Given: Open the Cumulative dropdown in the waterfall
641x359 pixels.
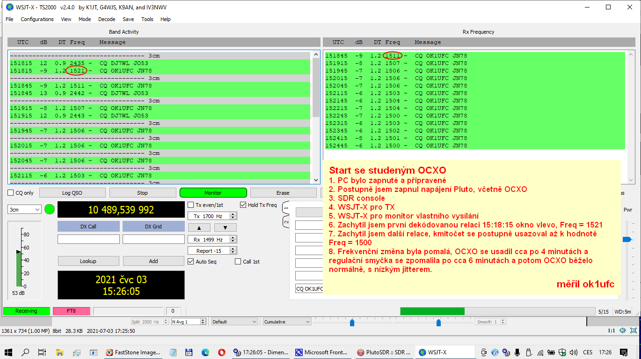Looking at the screenshot, I should pyautogui.click(x=287, y=322).
